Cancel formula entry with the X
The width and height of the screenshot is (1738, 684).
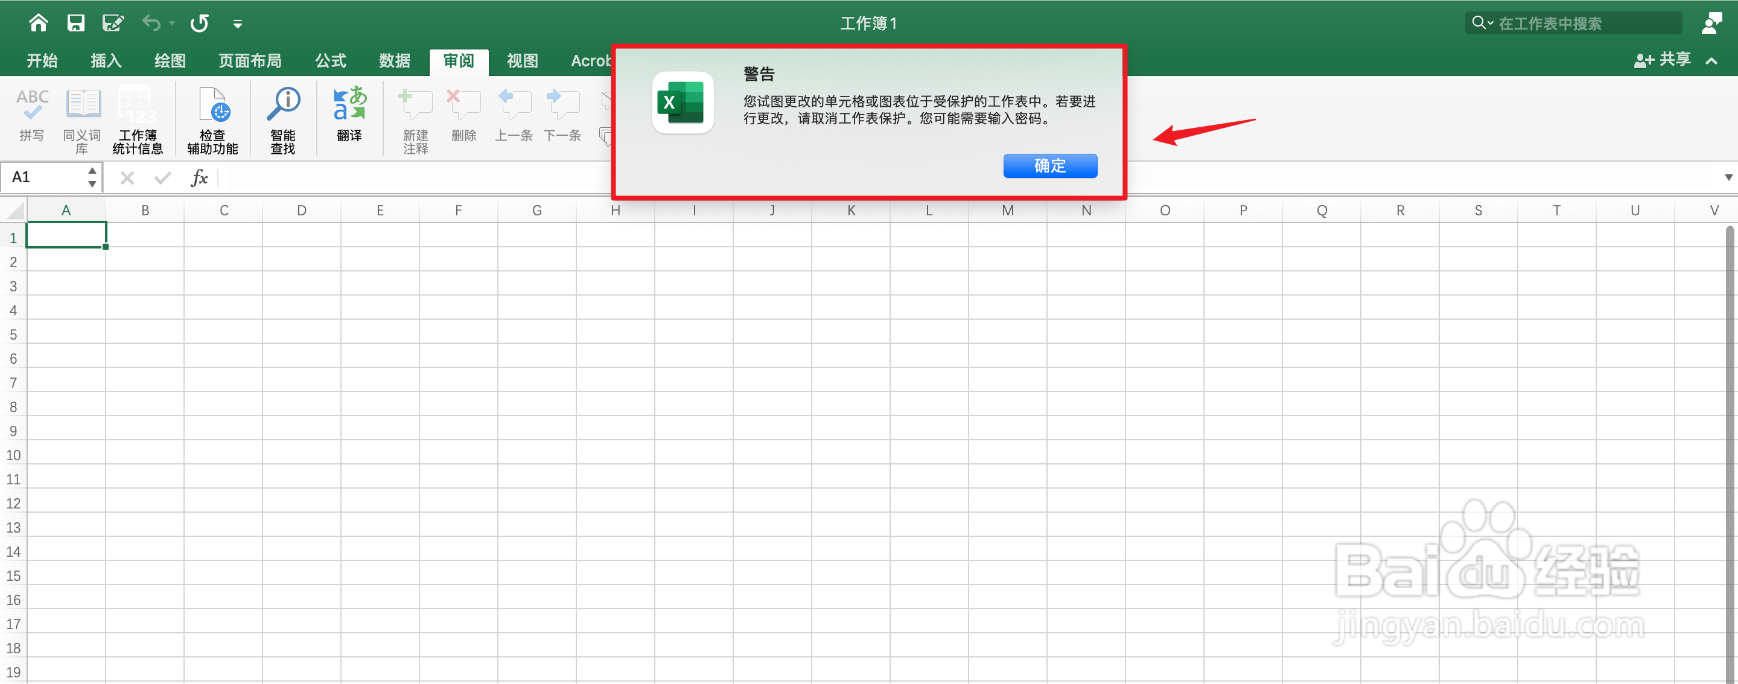(127, 178)
